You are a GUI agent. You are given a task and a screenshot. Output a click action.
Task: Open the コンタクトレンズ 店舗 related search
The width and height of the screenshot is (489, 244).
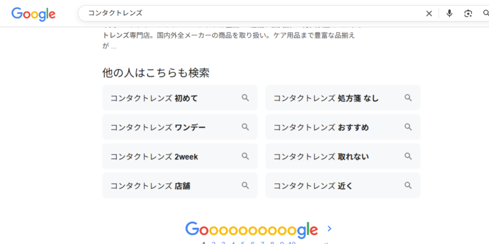[x=180, y=185]
